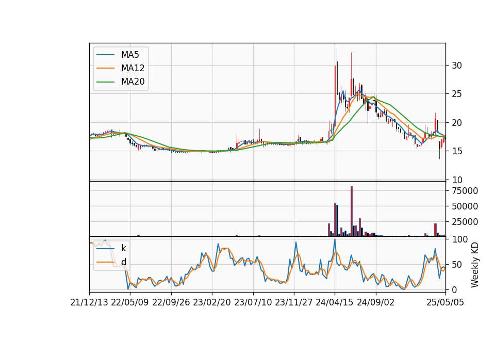495x356 pixels.
Task: Click the 25/05/05 date tick label
Action: (445, 302)
